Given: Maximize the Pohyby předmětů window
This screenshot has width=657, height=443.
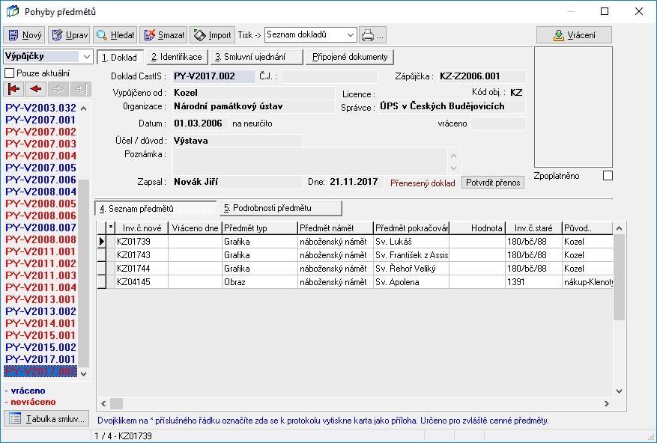Looking at the screenshot, I should click(605, 11).
